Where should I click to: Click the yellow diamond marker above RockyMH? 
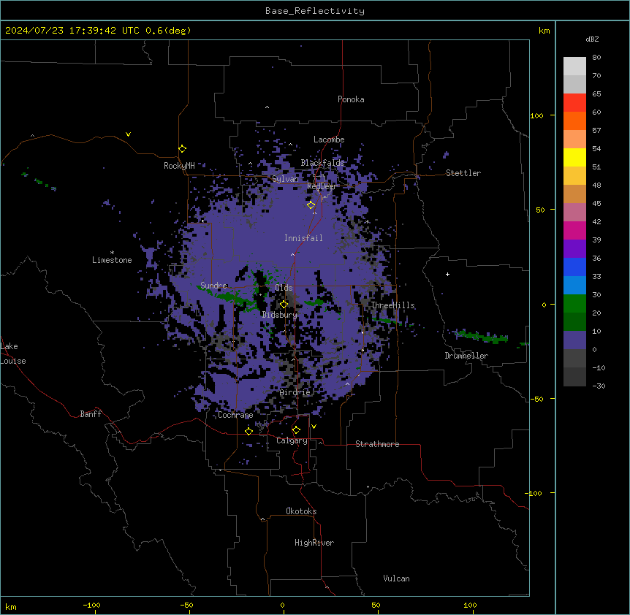183,149
